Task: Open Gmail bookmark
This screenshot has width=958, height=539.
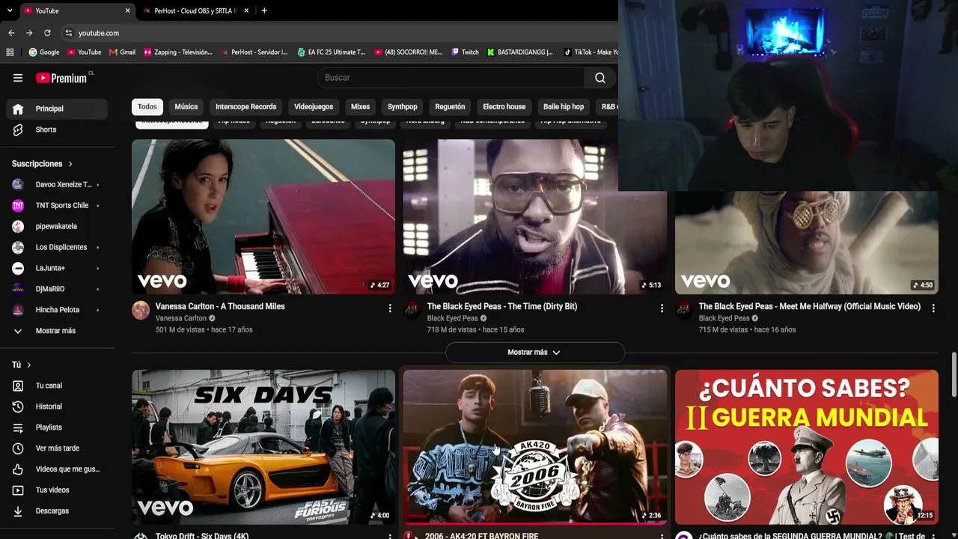Action: pyautogui.click(x=122, y=52)
